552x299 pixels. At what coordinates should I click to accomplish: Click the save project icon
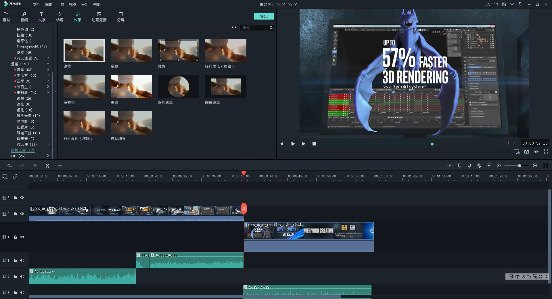504,5
